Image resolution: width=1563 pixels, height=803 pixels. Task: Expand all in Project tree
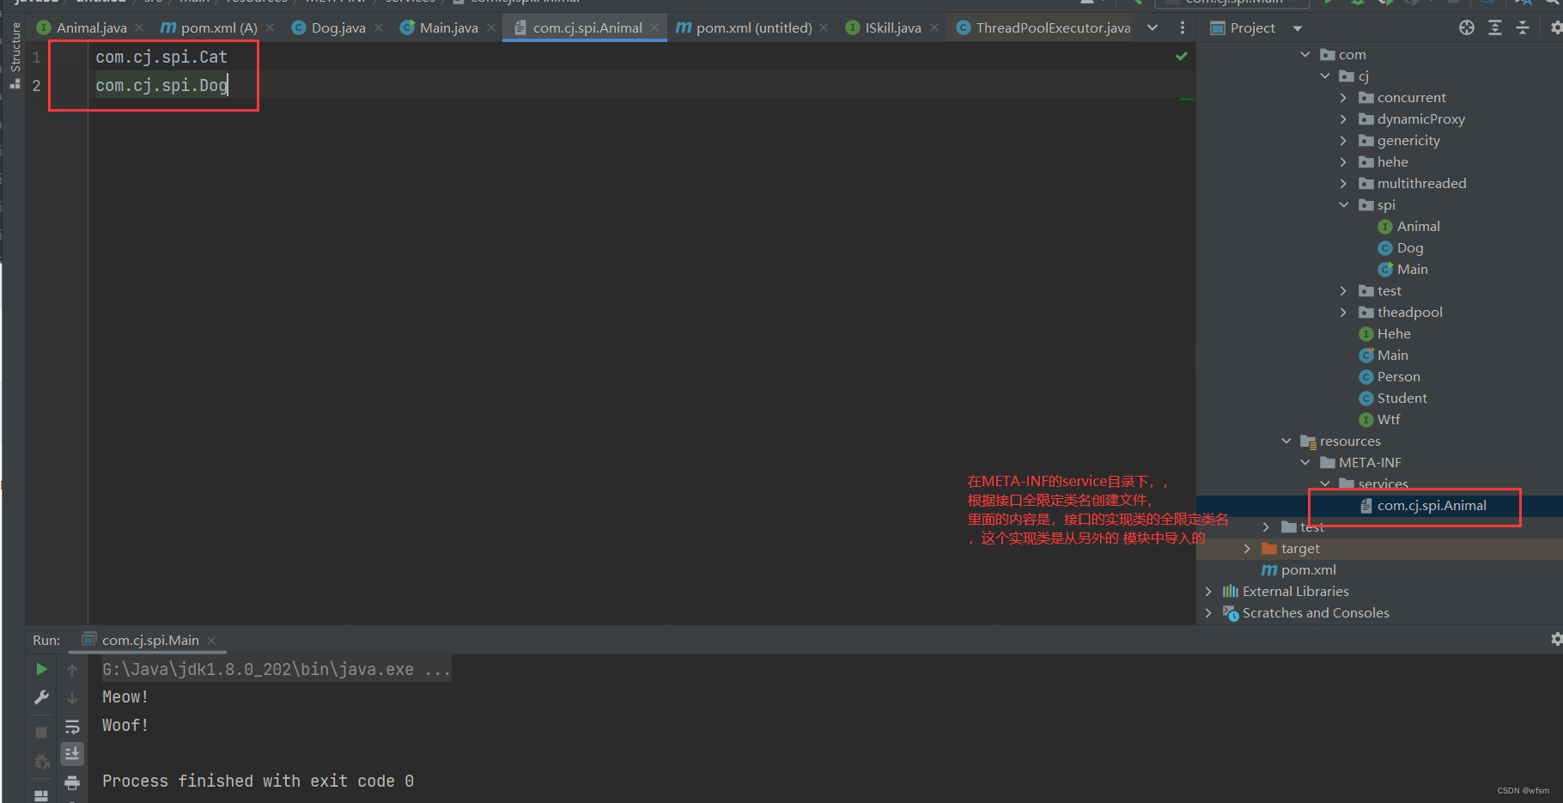tap(1495, 28)
